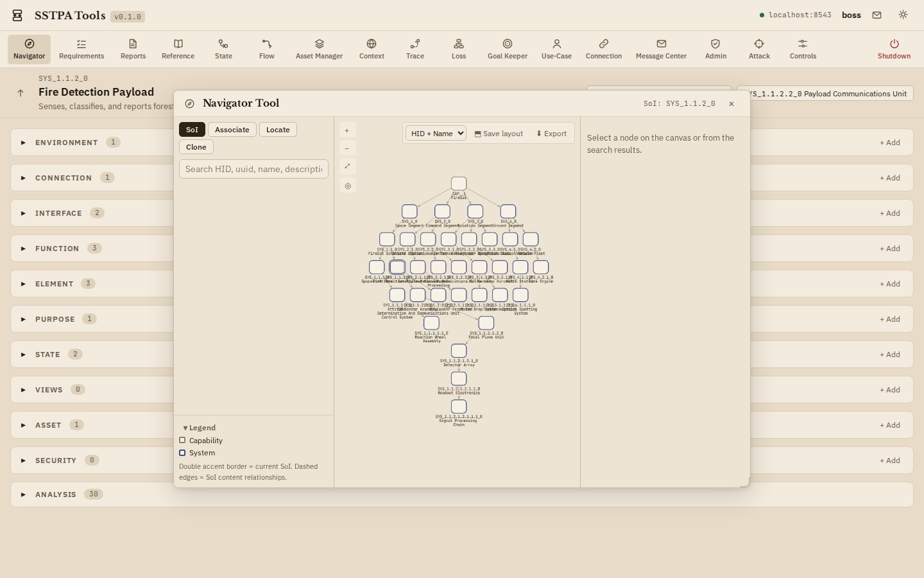
Task: Collapse the Legend section
Action: tap(199, 428)
